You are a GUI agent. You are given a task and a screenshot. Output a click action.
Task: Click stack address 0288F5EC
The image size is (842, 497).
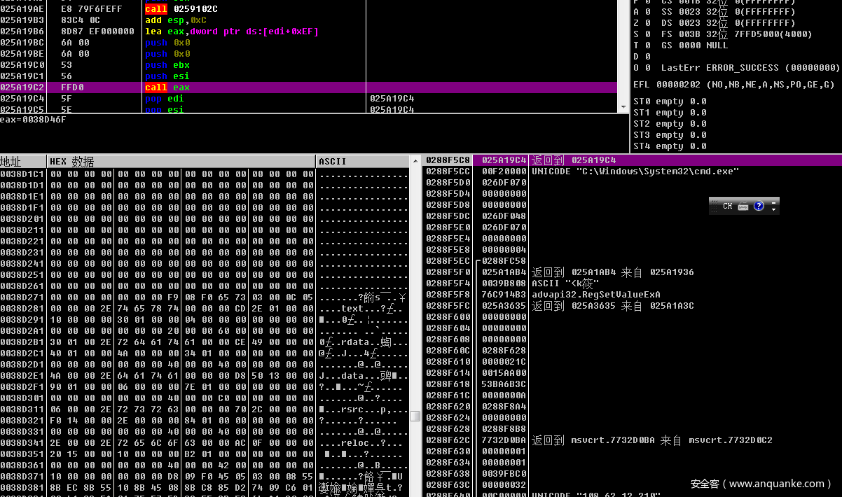point(448,261)
